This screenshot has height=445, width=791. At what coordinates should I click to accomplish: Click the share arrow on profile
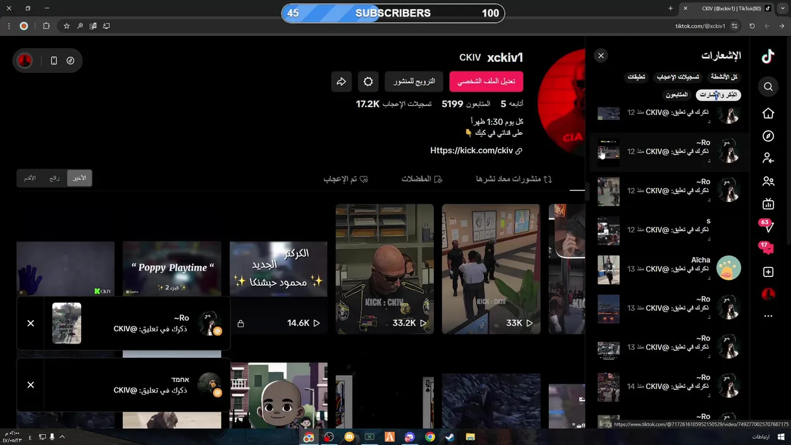[x=341, y=82]
